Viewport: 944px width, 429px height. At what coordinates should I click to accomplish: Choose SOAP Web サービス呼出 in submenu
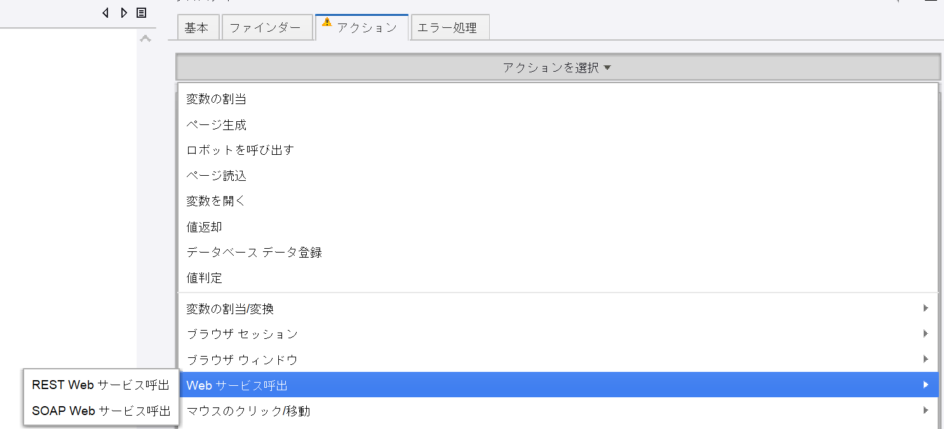click(100, 411)
